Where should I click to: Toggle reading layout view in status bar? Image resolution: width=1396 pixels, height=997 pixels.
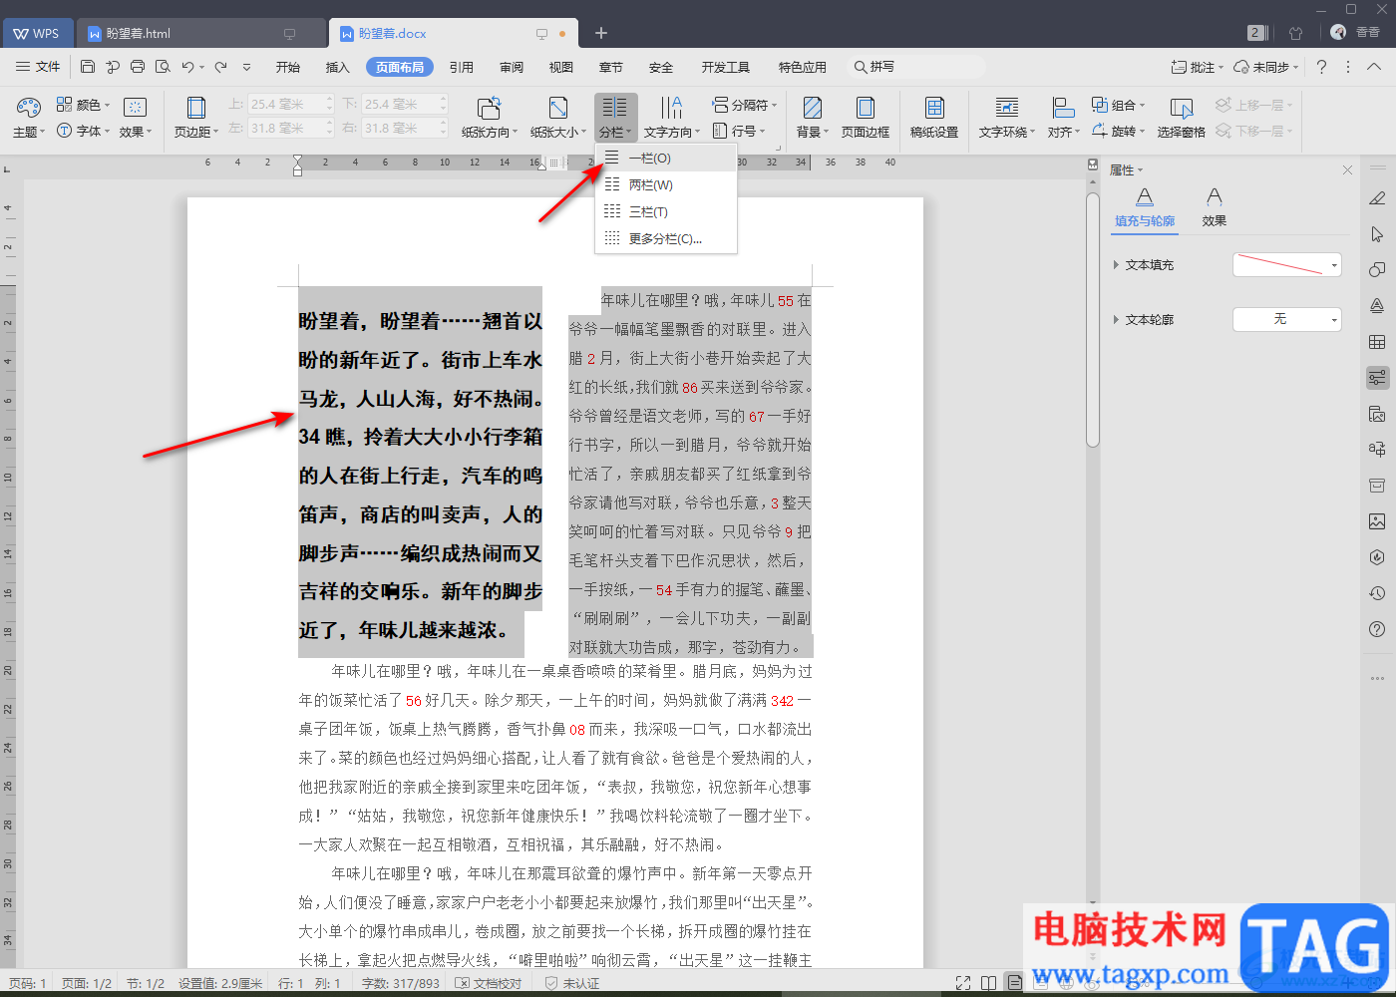point(988,983)
